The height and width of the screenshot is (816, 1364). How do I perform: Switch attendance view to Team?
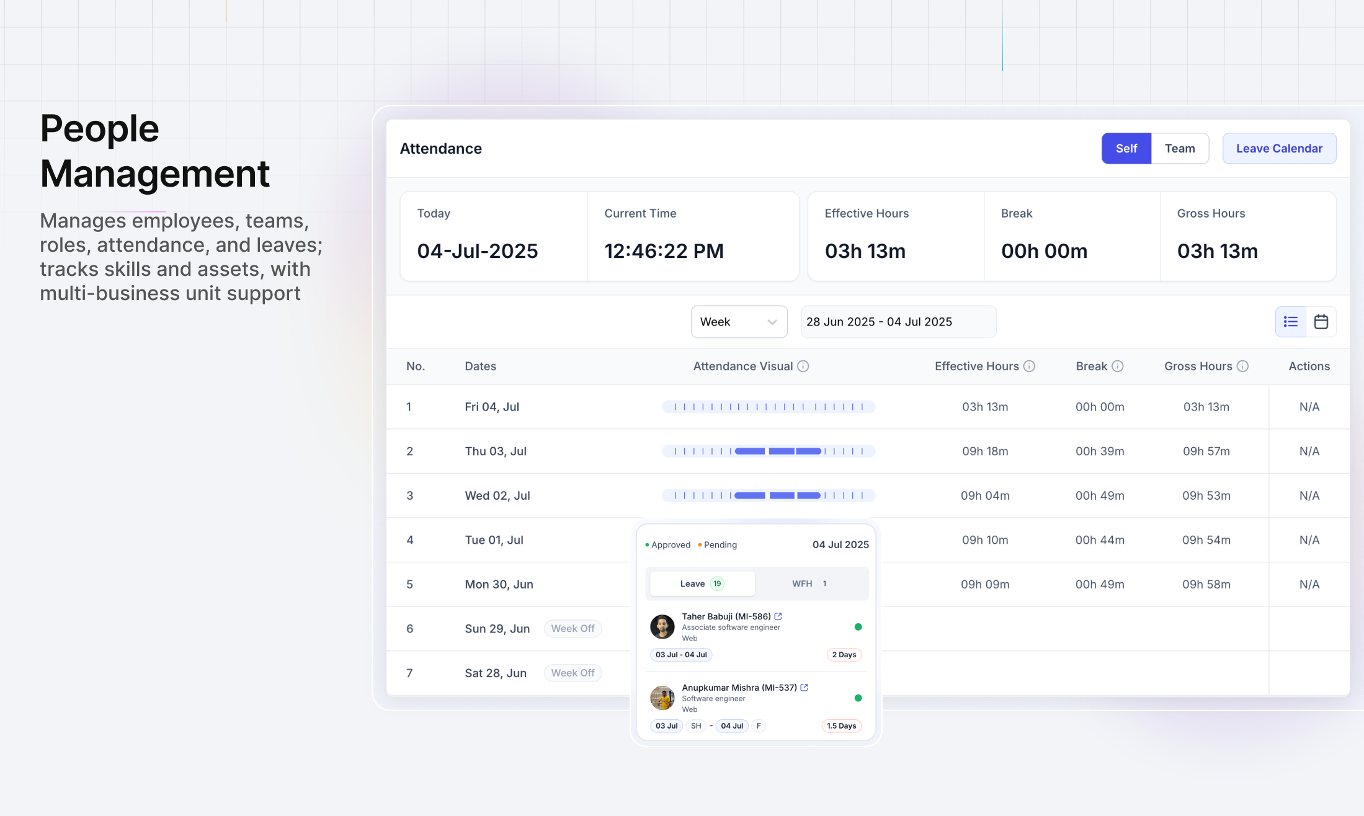(x=1179, y=148)
